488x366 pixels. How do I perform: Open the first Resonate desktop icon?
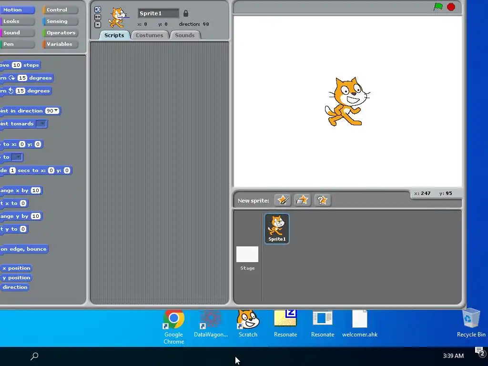285,324
